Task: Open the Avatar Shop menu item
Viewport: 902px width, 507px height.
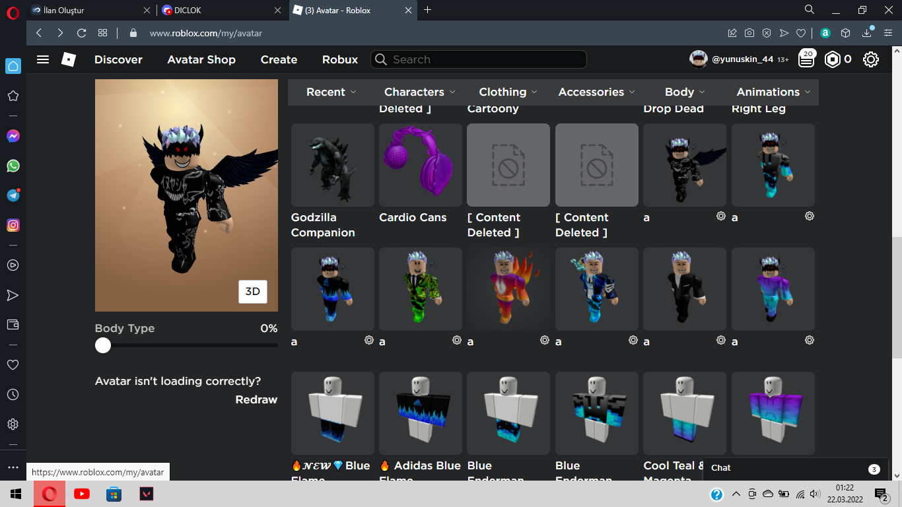Action: tap(201, 59)
